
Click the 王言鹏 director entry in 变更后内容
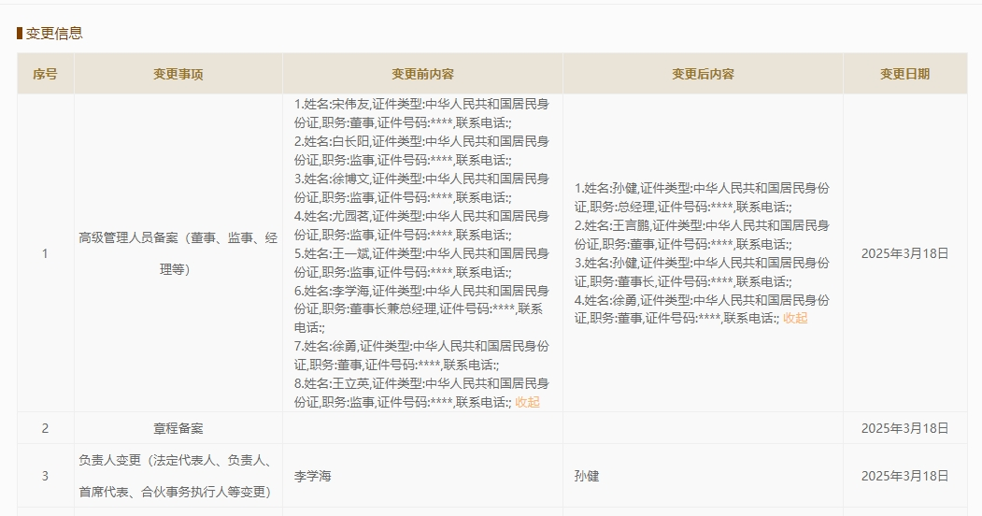tap(702, 235)
